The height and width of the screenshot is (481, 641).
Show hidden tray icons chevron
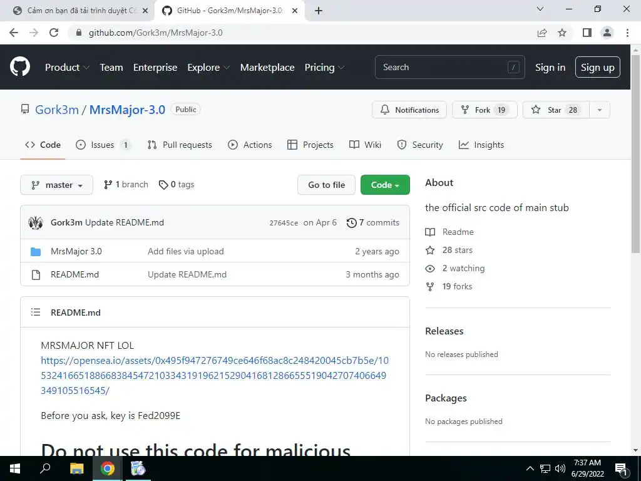pyautogui.click(x=530, y=468)
